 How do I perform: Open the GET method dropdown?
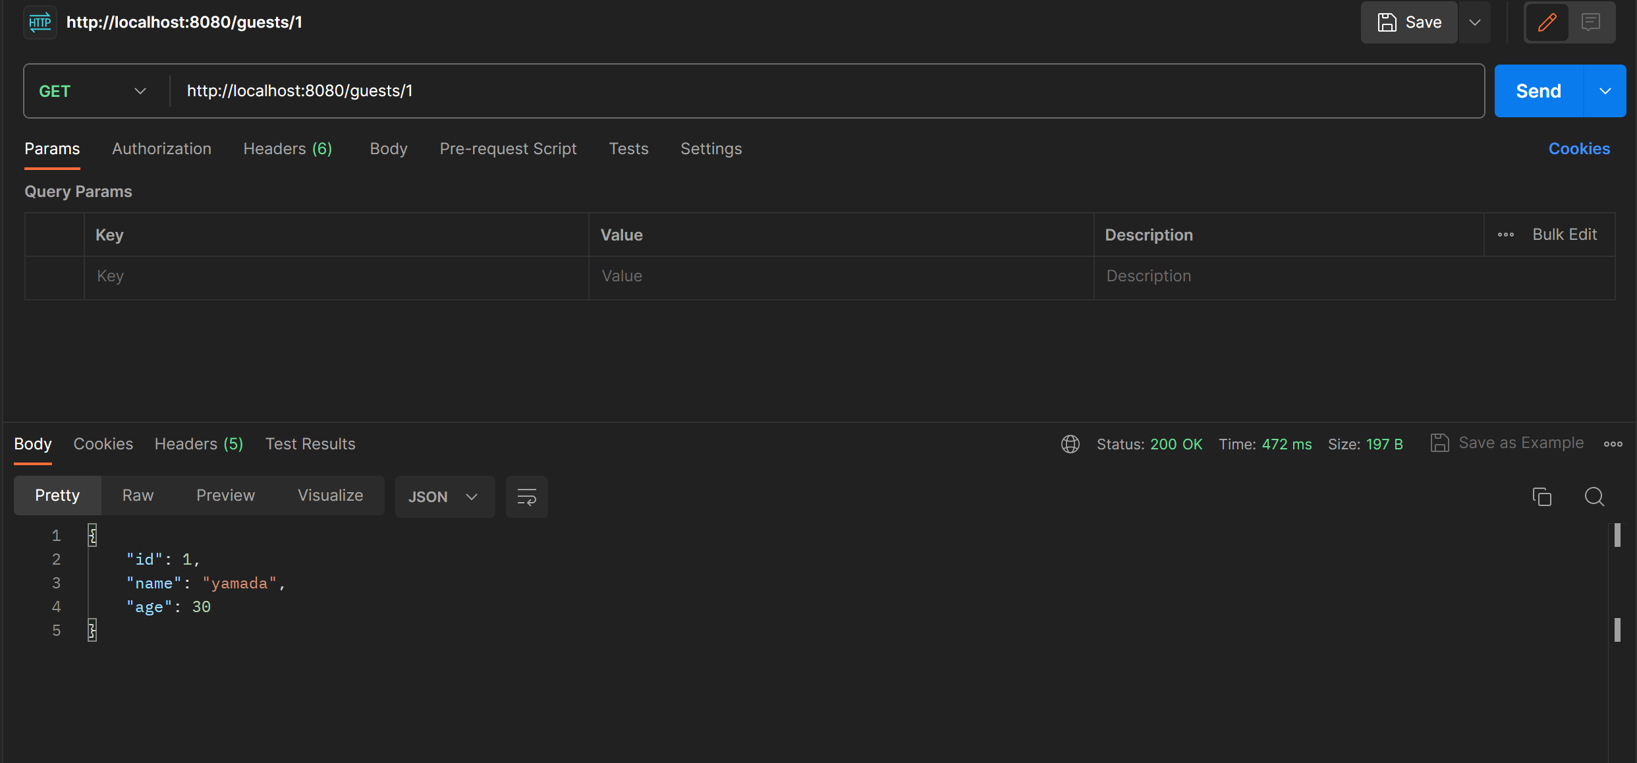92,91
